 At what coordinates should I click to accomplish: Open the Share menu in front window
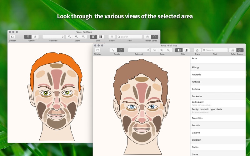[197, 50]
